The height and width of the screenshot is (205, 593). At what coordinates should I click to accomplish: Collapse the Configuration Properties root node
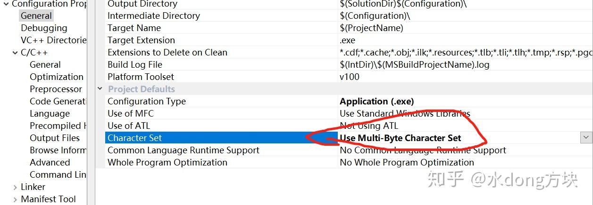[x=6, y=4]
